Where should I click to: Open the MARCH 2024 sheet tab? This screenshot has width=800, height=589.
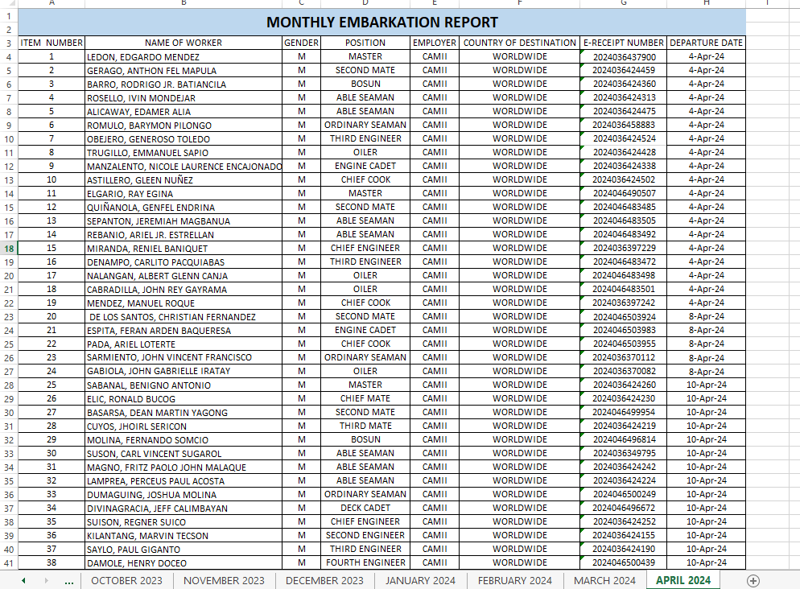click(x=604, y=580)
